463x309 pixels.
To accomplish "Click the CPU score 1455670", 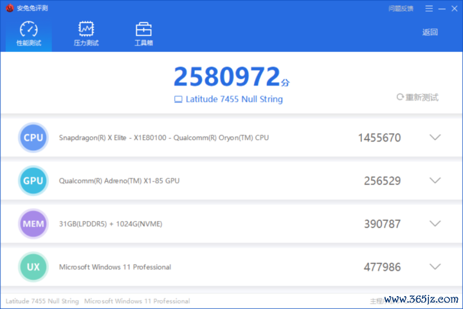I will pos(379,137).
